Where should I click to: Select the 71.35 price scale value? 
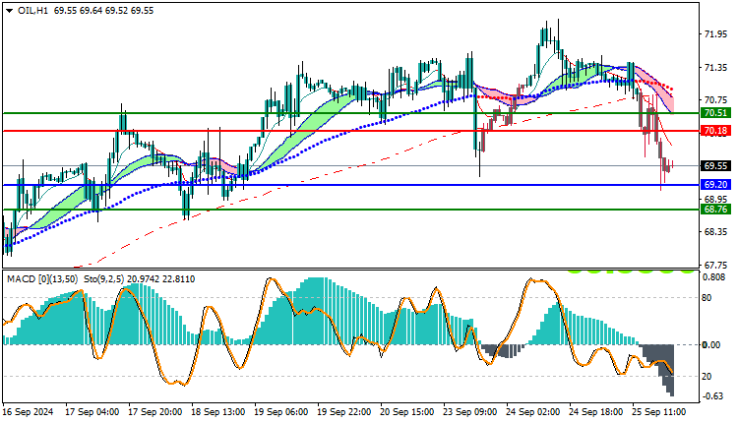[x=716, y=68]
